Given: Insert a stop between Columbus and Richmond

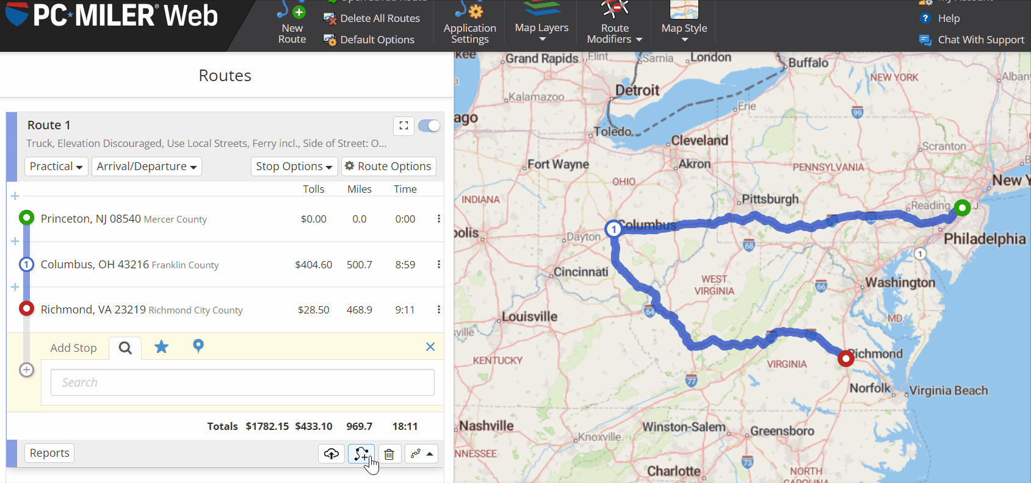Looking at the screenshot, I should [15, 287].
